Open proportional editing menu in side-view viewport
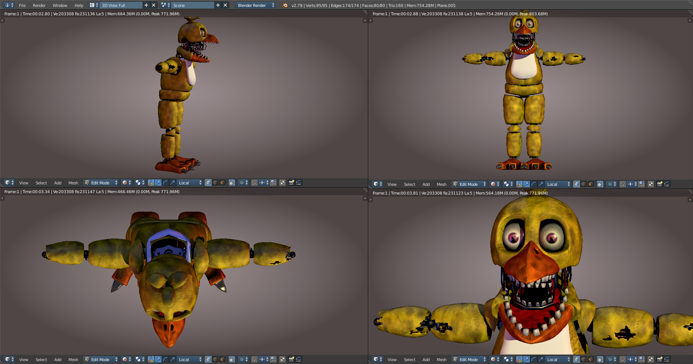 [x=243, y=183]
